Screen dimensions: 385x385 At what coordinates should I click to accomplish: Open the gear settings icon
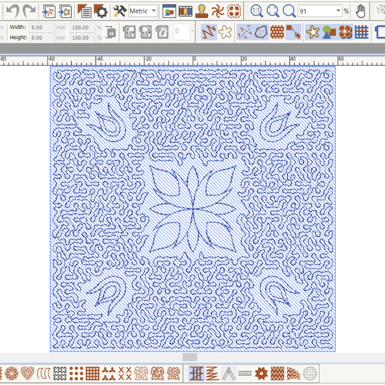(101, 11)
